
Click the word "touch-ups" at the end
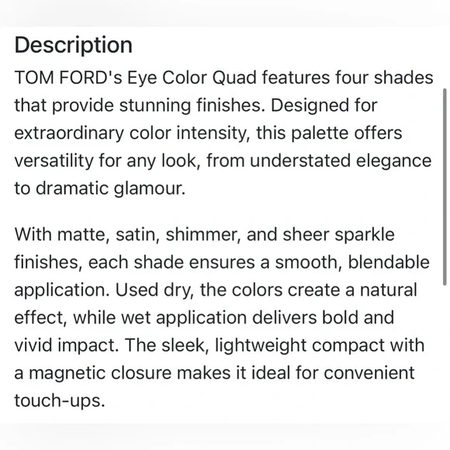pyautogui.click(x=60, y=401)
